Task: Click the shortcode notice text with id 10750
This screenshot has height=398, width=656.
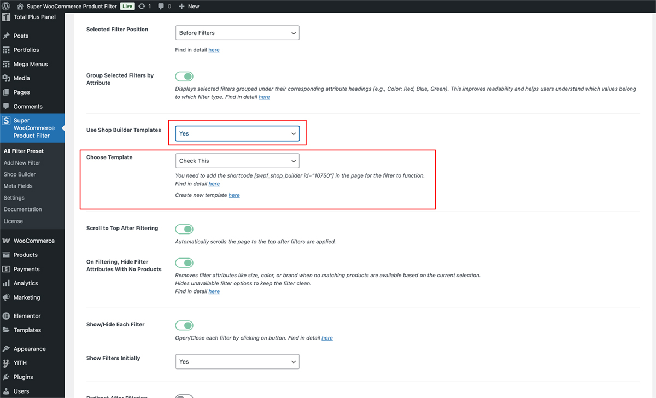Action: (x=300, y=175)
